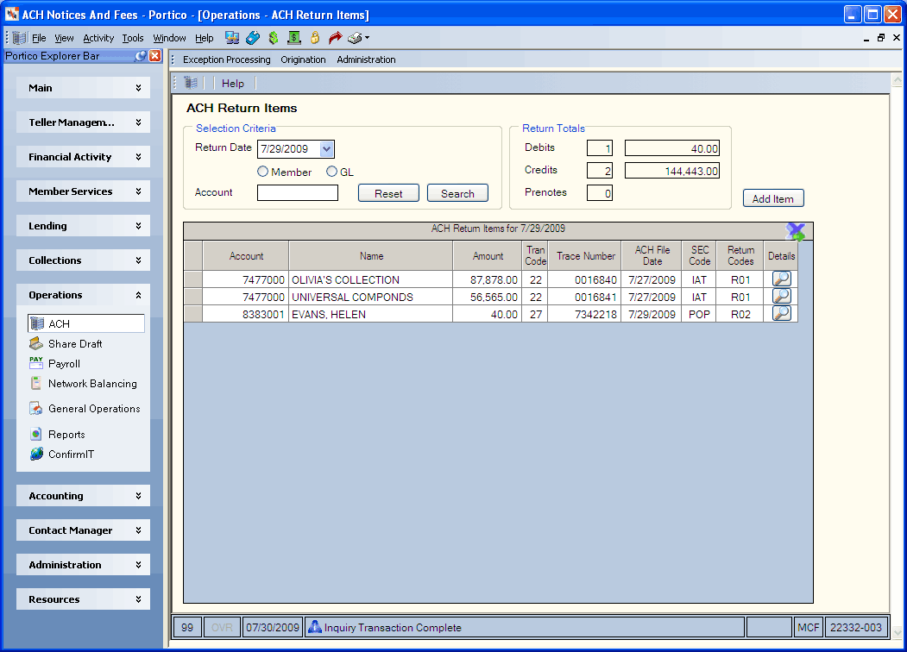
Task: Restore the inner document window
Action: coord(881,38)
